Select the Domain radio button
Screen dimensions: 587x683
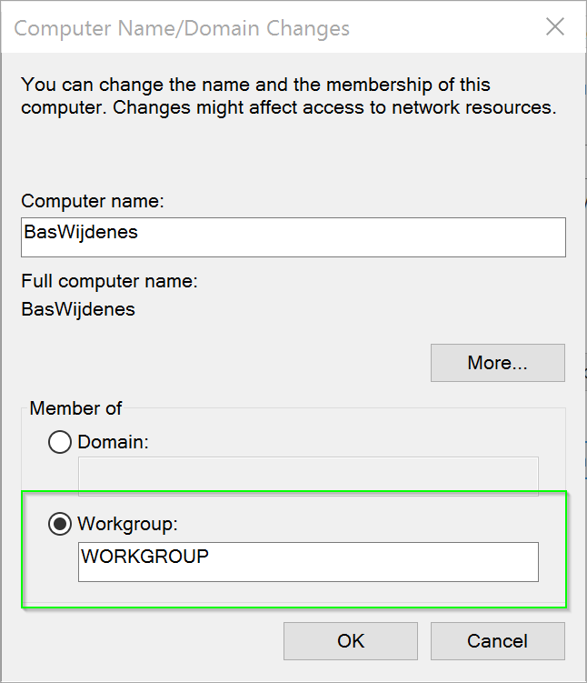click(x=60, y=443)
